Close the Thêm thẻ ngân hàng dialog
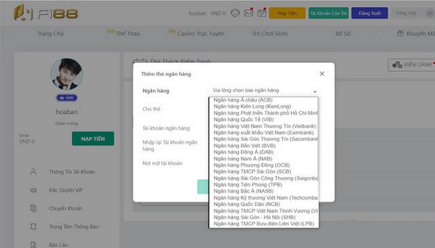 pyautogui.click(x=322, y=74)
